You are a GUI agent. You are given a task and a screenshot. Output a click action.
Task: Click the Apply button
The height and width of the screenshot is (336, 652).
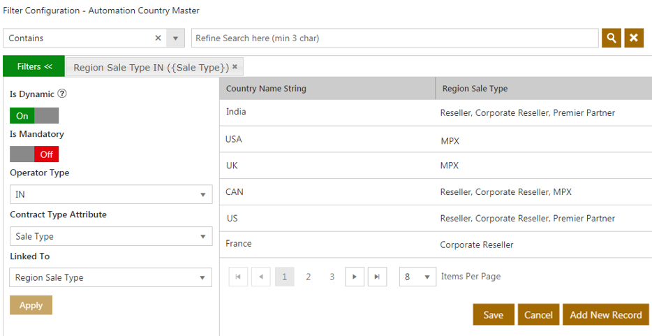[31, 305]
